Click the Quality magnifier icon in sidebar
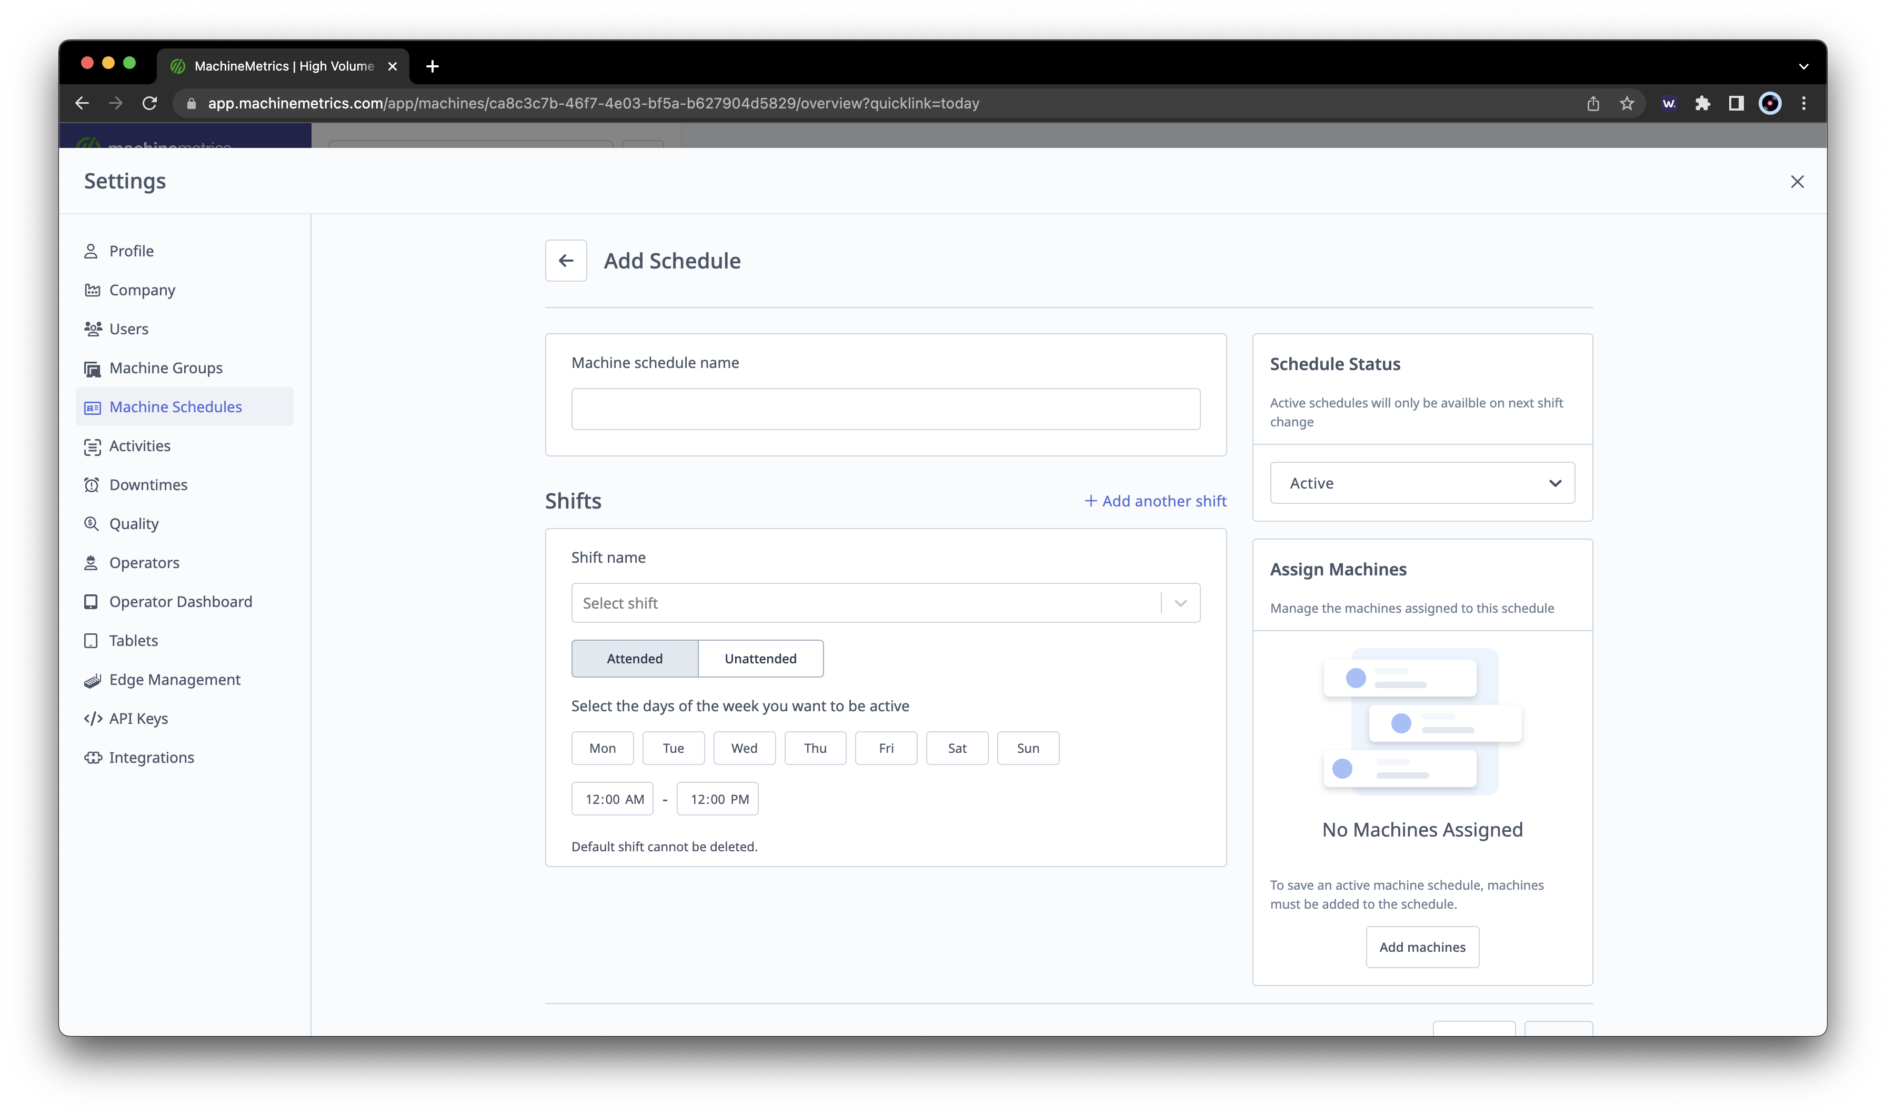 coord(92,523)
